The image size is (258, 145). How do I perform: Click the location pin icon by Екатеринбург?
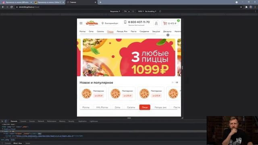(x=103, y=23)
